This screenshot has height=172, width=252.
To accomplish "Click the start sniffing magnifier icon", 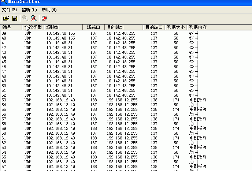I will tap(25, 18).
